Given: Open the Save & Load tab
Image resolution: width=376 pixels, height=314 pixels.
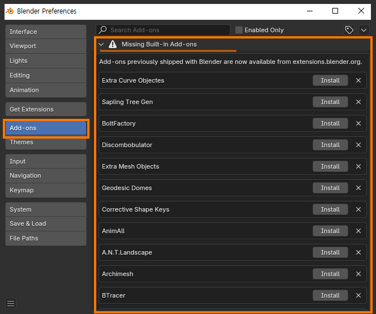Looking at the screenshot, I should 46,223.
